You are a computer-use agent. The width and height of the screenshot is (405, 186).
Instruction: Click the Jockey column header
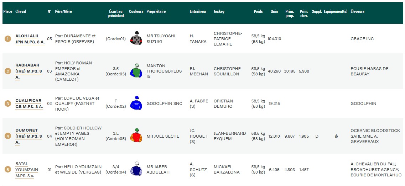[219, 11]
